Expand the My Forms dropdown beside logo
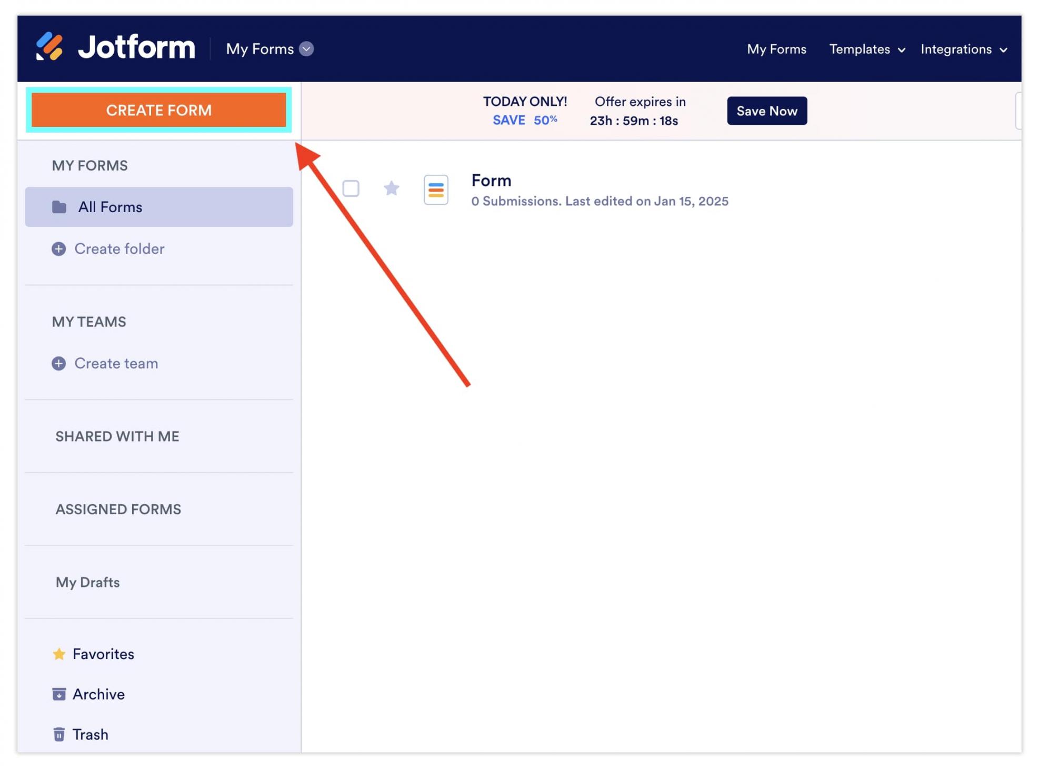This screenshot has width=1039, height=768. 306,49
